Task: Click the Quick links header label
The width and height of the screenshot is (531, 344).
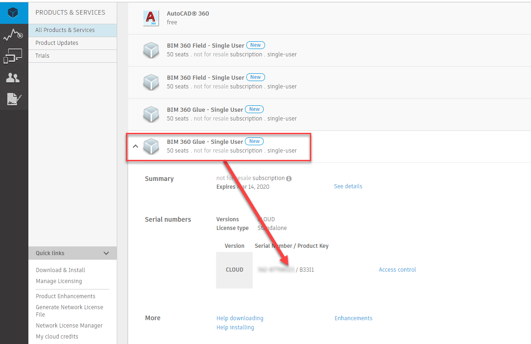Action: [50, 253]
